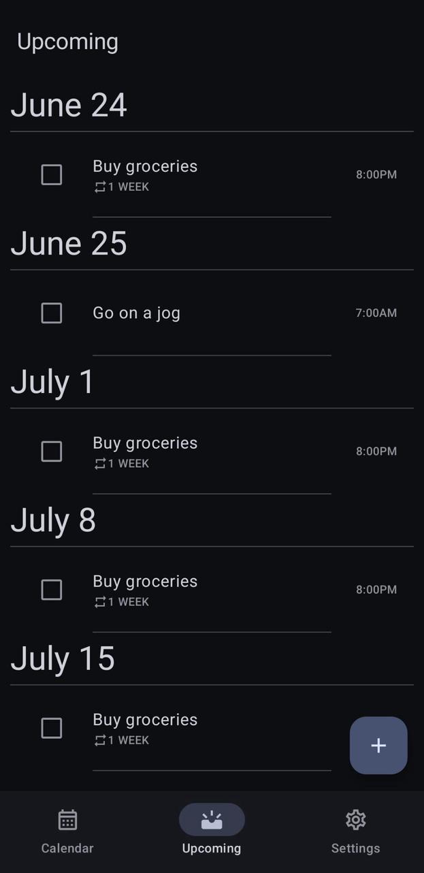Image resolution: width=424 pixels, height=873 pixels.
Task: Tap the plus add-task floating button
Action: (378, 745)
